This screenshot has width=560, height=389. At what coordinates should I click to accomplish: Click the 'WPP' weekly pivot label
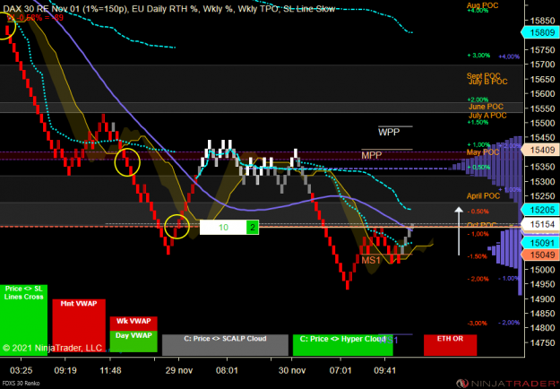[389, 132]
